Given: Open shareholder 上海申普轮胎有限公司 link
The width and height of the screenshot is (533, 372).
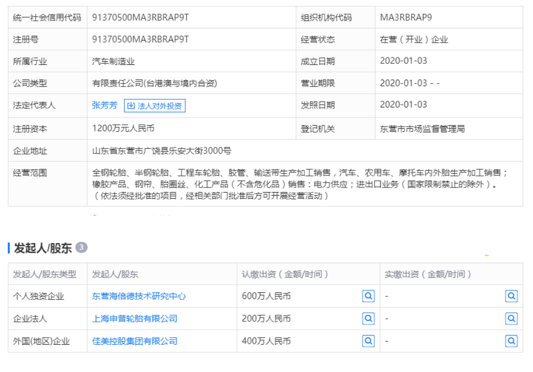Looking at the screenshot, I should tap(134, 319).
